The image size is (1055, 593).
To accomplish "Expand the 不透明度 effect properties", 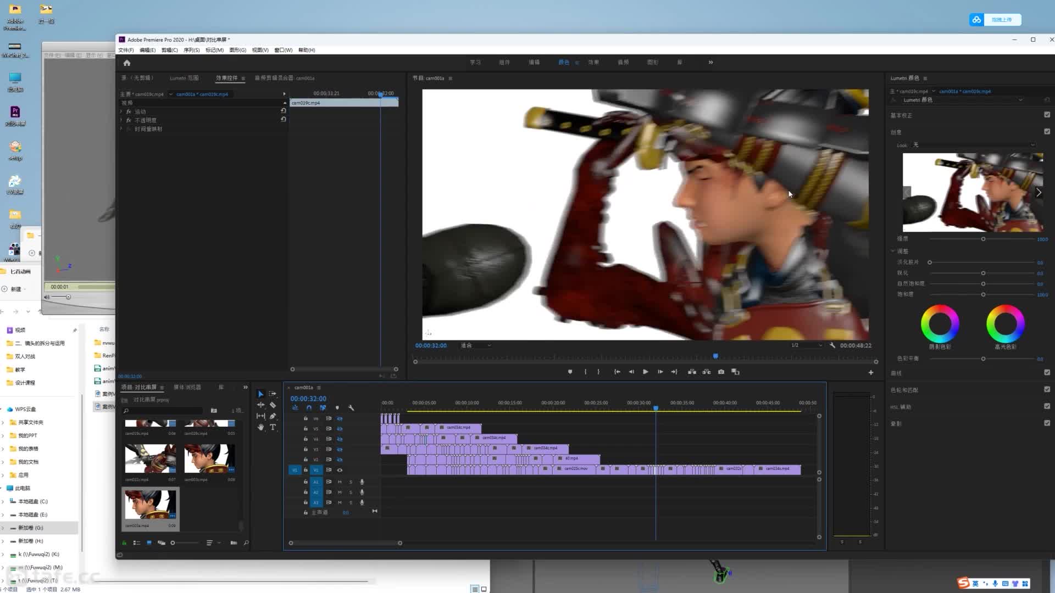I will [121, 120].
